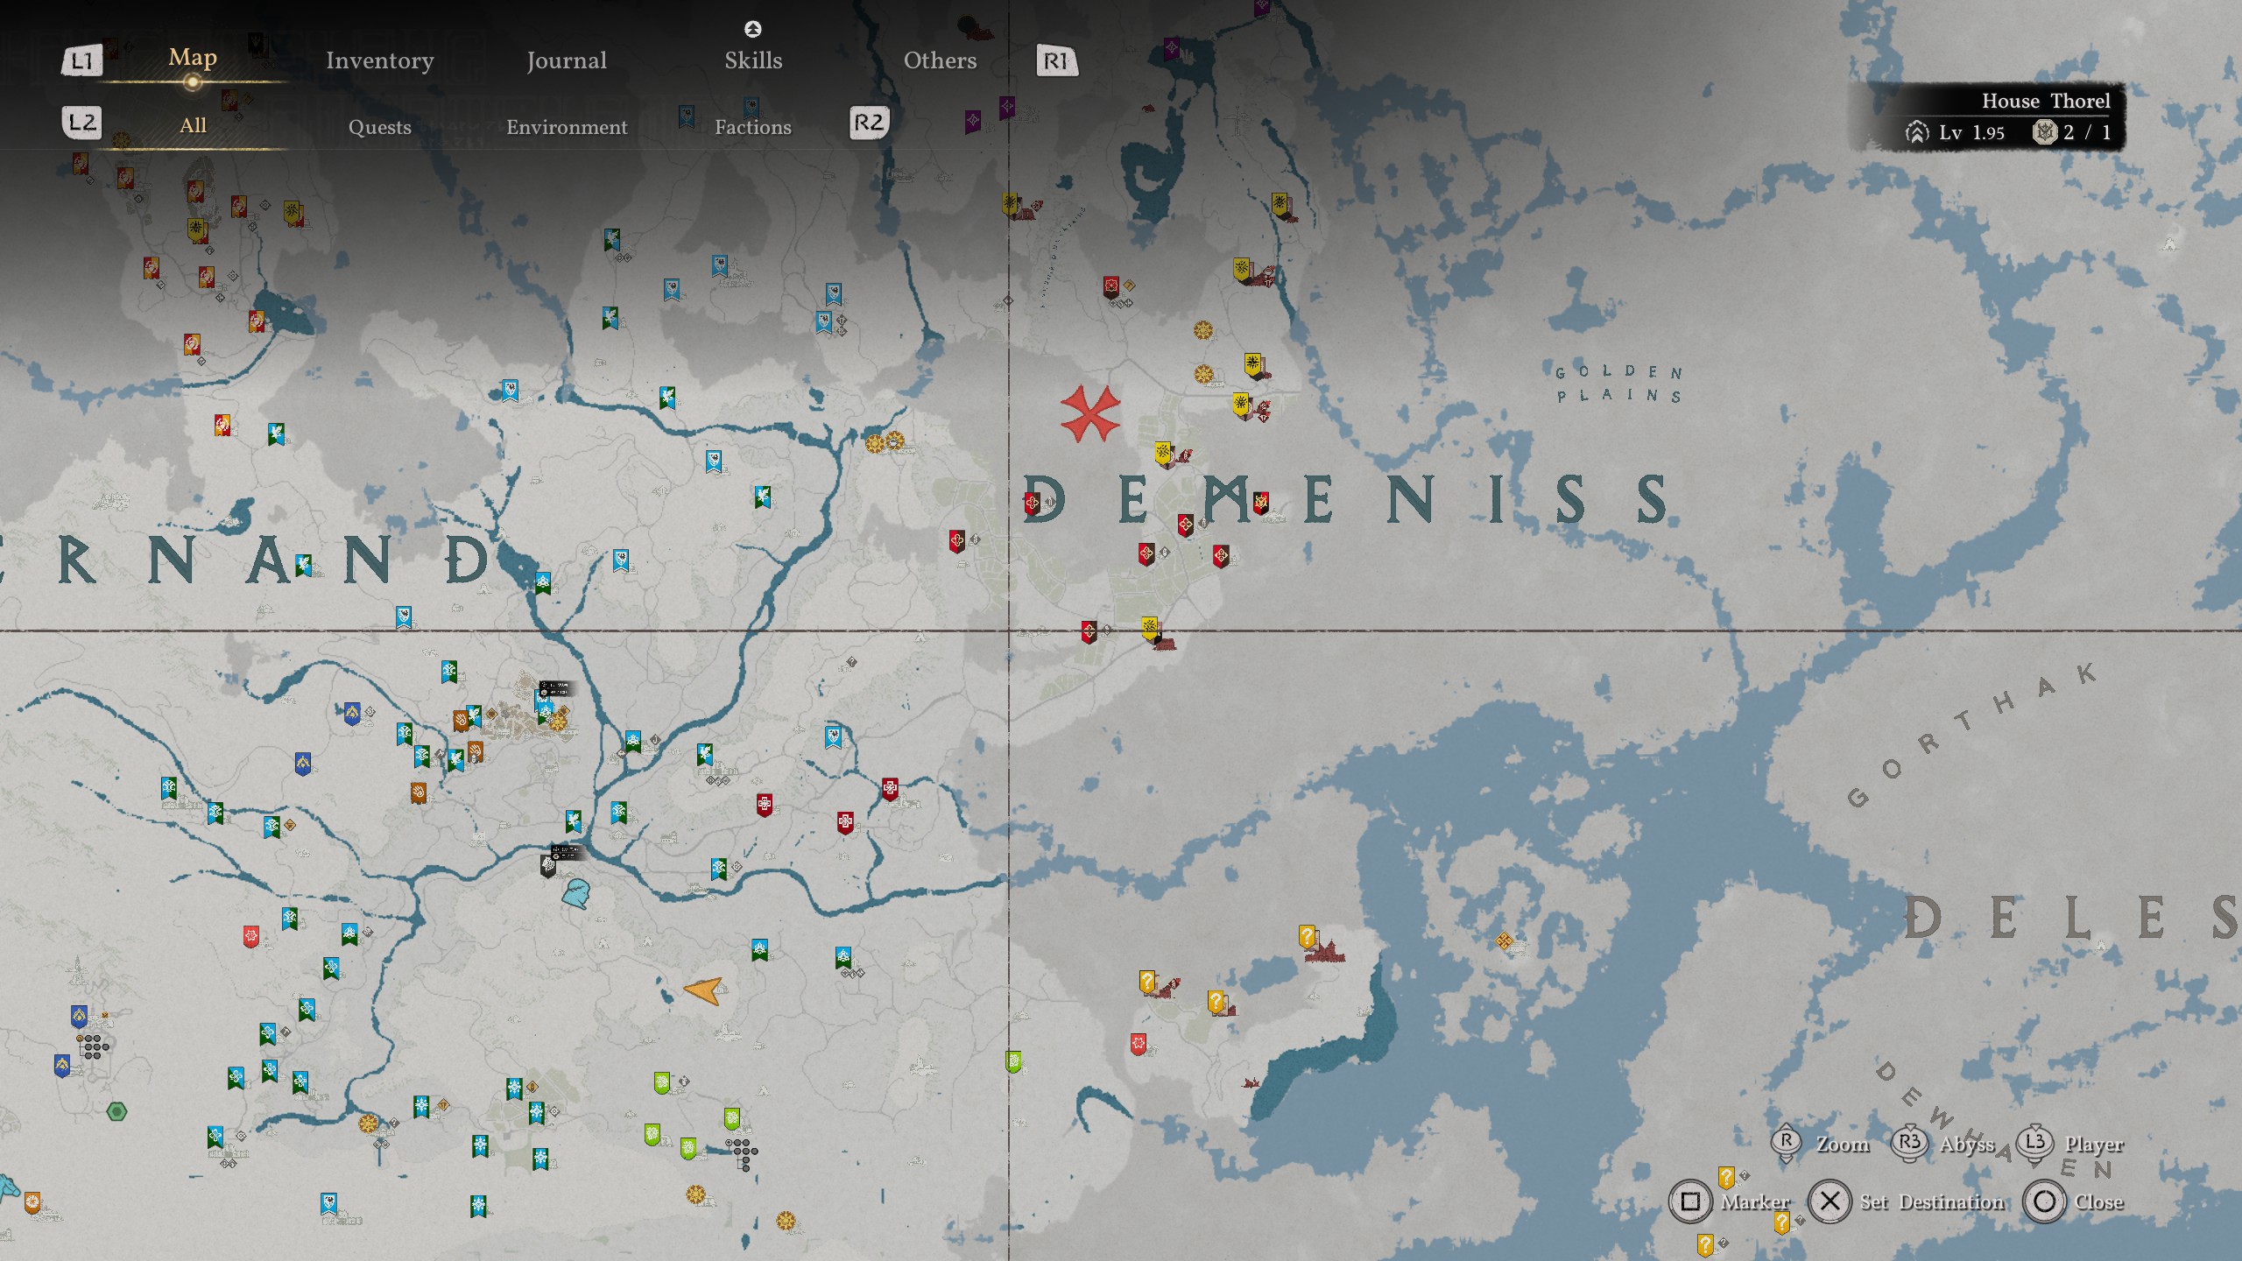Click the circle Close button

2044,1201
